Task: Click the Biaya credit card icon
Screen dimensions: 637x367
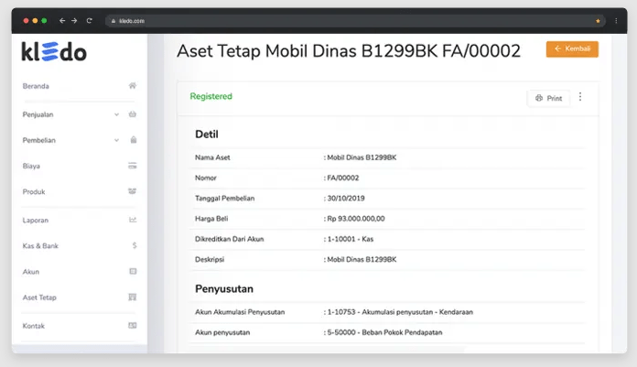Action: 133,166
